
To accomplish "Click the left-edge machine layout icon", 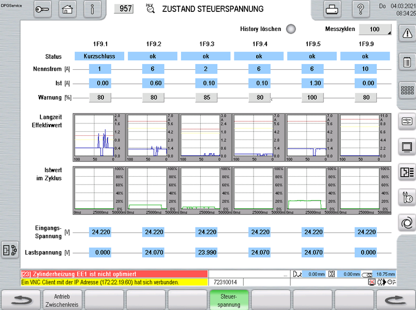I will coord(9,249).
